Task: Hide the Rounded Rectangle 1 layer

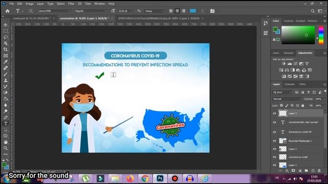Action: point(275,141)
